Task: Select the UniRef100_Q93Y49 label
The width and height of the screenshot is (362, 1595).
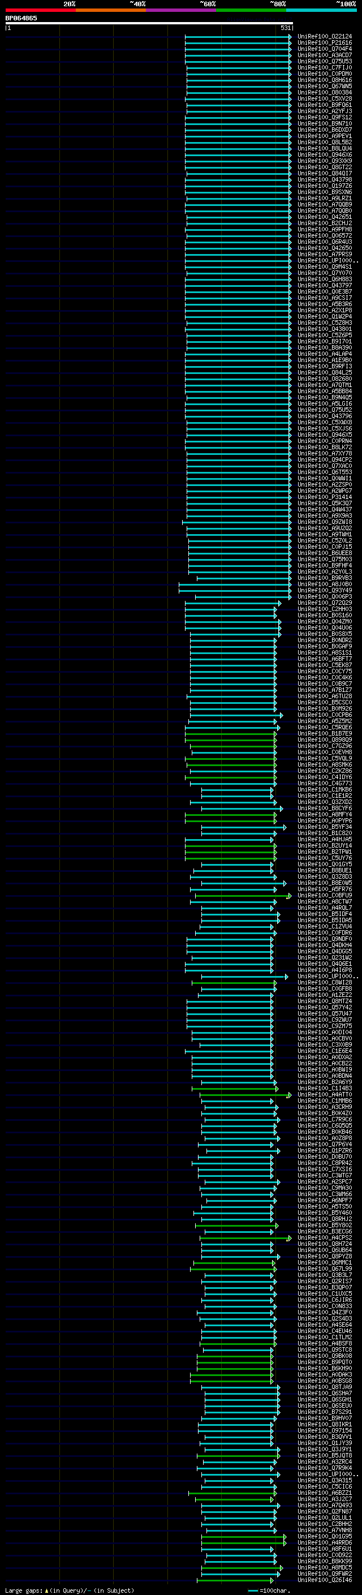Action: (324, 590)
